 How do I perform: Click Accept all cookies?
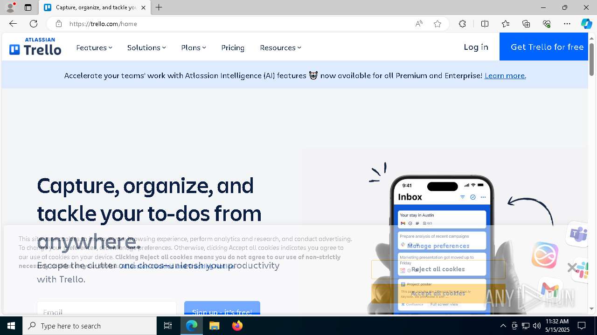pos(438,293)
